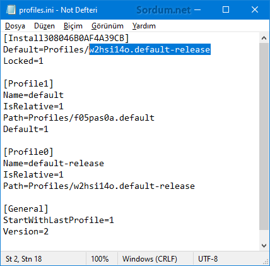Open the Dosya menu
Image resolution: width=270 pixels, height=266 pixels.
point(15,26)
